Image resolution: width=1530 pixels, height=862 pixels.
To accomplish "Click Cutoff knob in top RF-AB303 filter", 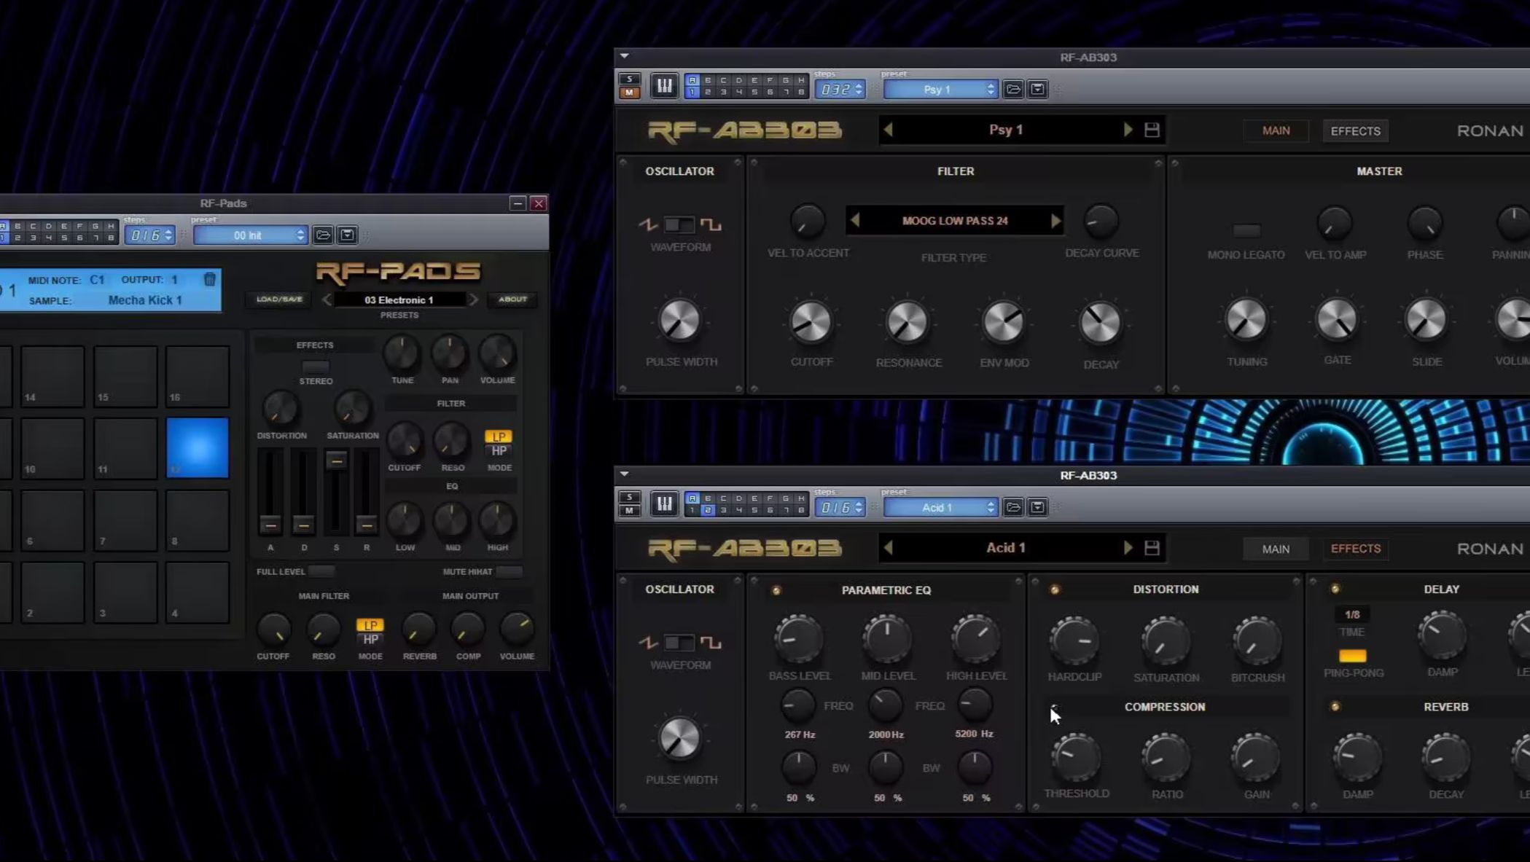I will tap(811, 322).
